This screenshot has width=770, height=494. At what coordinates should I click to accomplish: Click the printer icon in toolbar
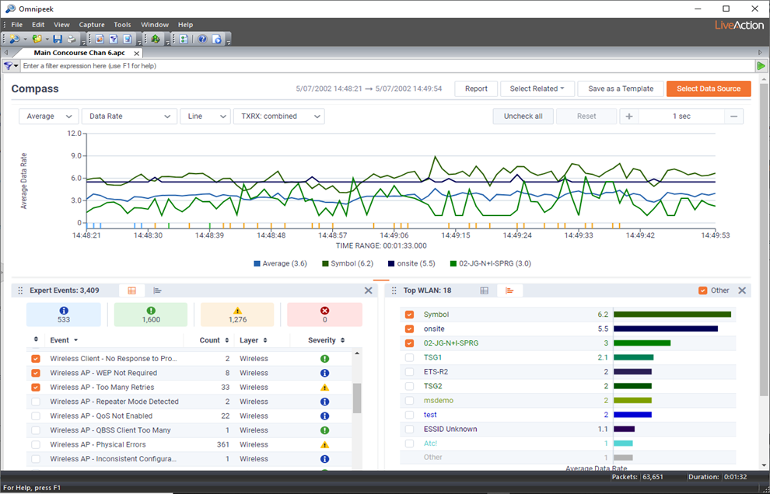click(72, 39)
